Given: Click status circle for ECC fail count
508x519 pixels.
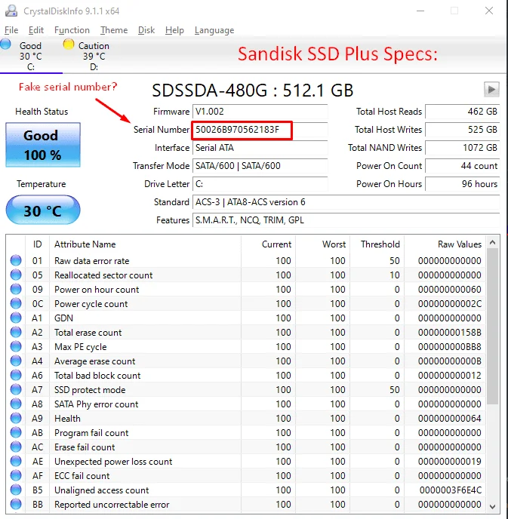Looking at the screenshot, I should 16,476.
